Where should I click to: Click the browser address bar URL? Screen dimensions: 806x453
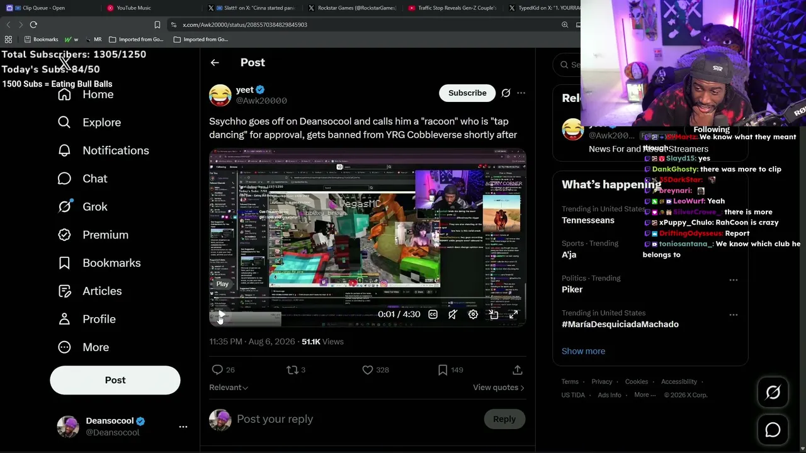[245, 25]
